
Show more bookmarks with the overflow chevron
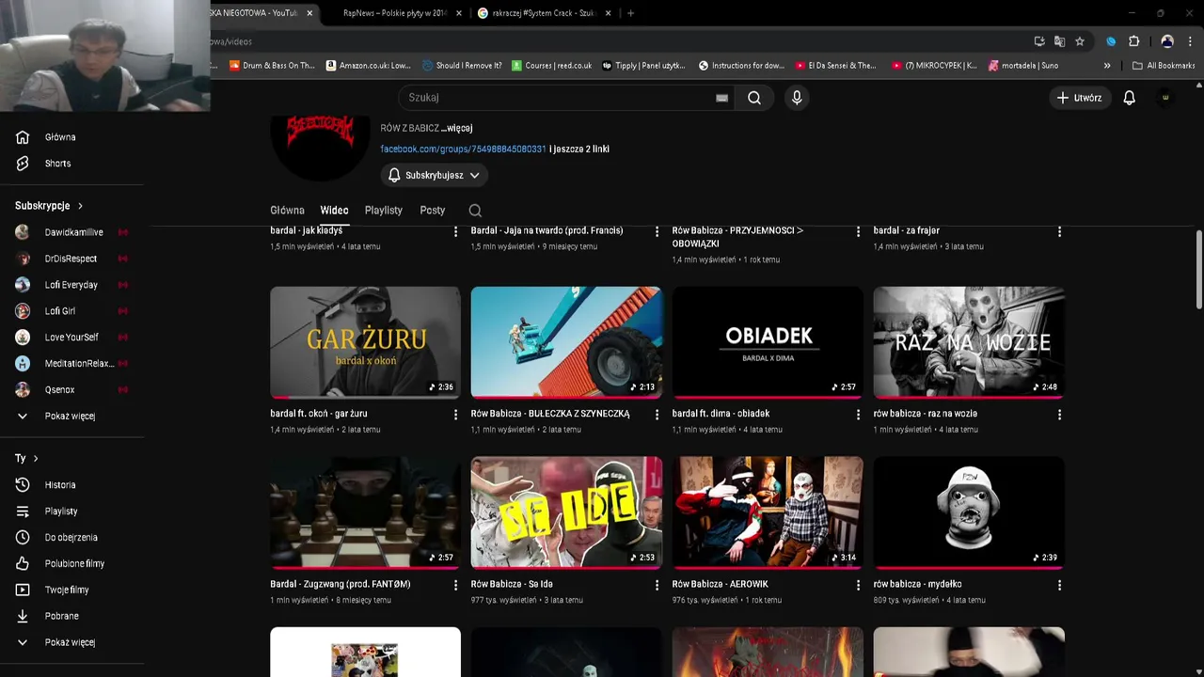click(x=1107, y=66)
